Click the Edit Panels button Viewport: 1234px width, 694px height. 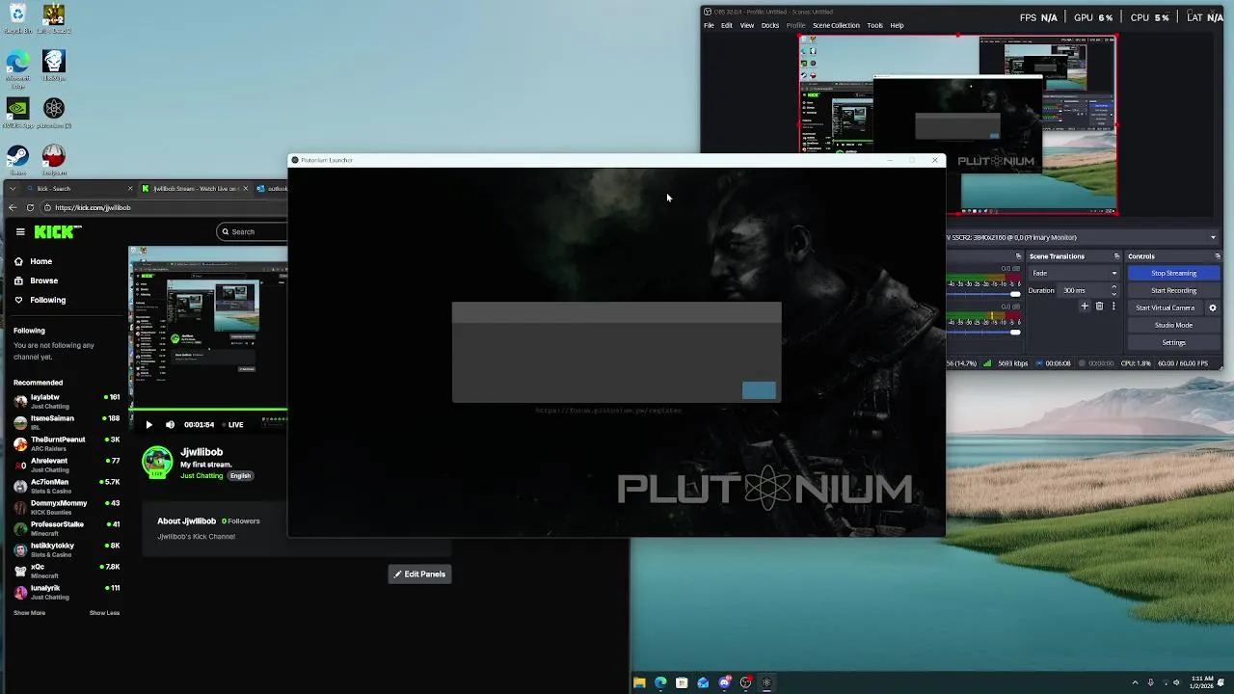click(x=419, y=574)
